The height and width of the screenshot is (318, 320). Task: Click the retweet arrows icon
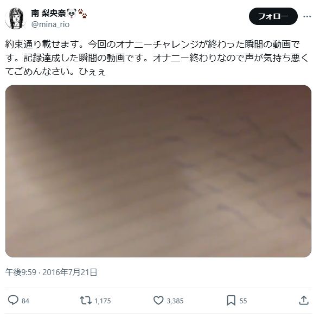[x=86, y=301]
